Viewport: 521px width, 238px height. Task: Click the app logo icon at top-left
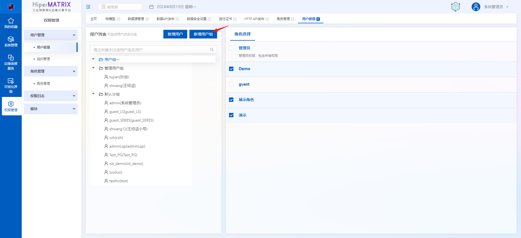coord(11,6)
